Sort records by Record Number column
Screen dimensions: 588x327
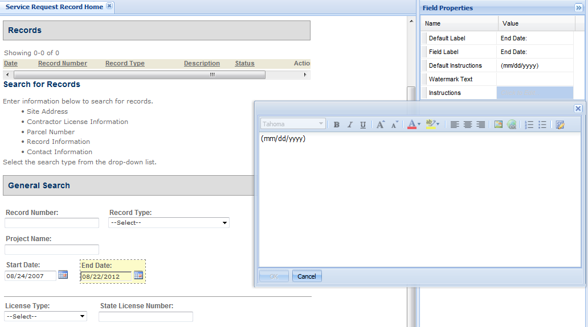63,64
